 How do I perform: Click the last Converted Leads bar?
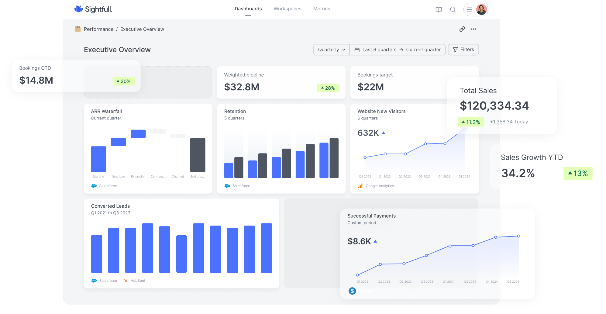[x=267, y=248]
